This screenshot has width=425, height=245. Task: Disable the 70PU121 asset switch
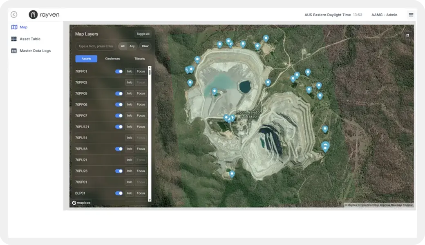(x=119, y=127)
